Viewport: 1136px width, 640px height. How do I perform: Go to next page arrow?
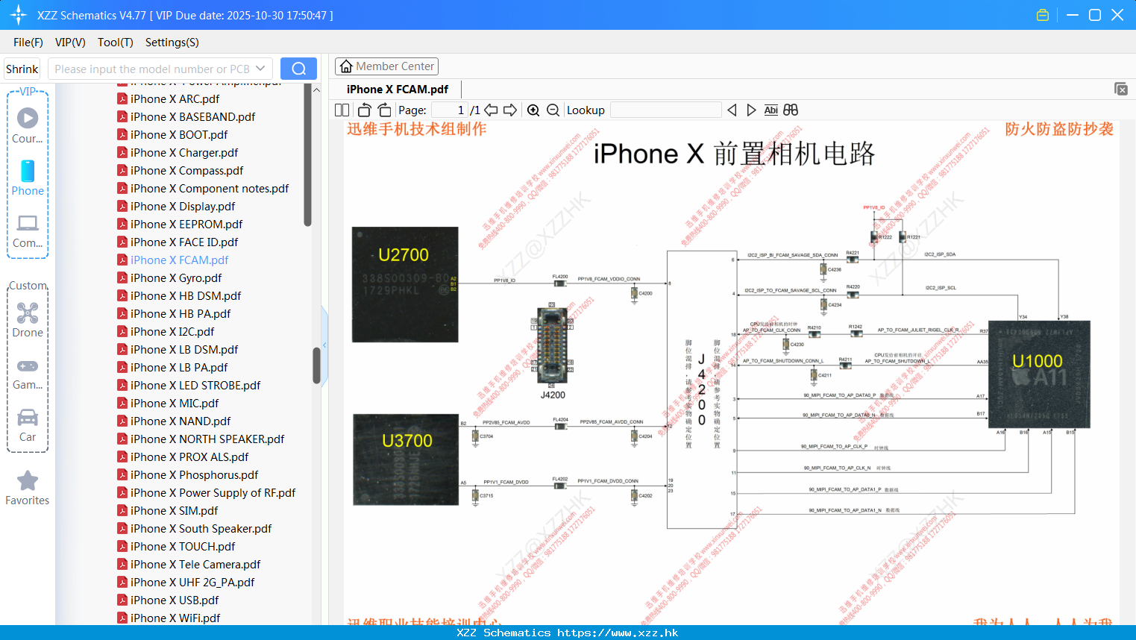pyautogui.click(x=510, y=110)
